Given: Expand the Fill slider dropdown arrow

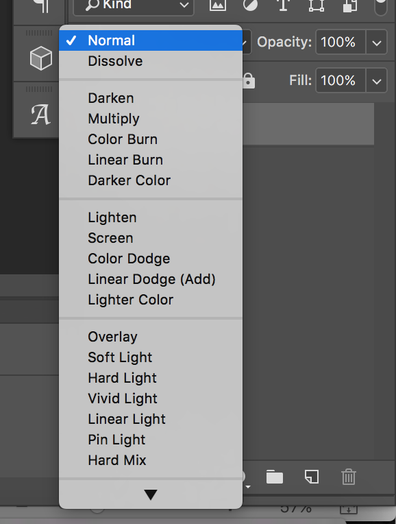Looking at the screenshot, I should pyautogui.click(x=377, y=80).
